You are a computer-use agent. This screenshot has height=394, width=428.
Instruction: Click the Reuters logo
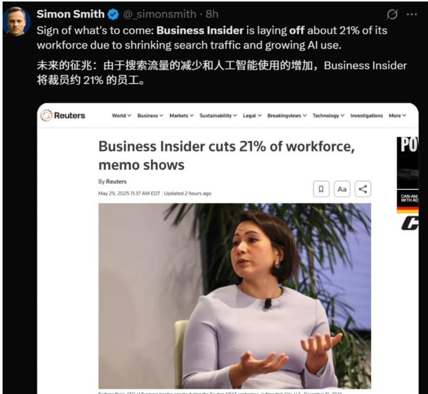pos(63,115)
